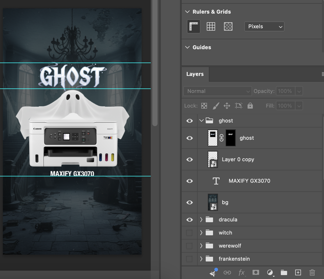
Task: Expand the dracula group
Action: 201,220
